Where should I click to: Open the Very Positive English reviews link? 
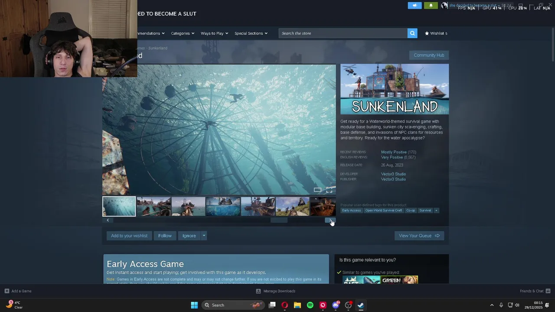(x=392, y=157)
